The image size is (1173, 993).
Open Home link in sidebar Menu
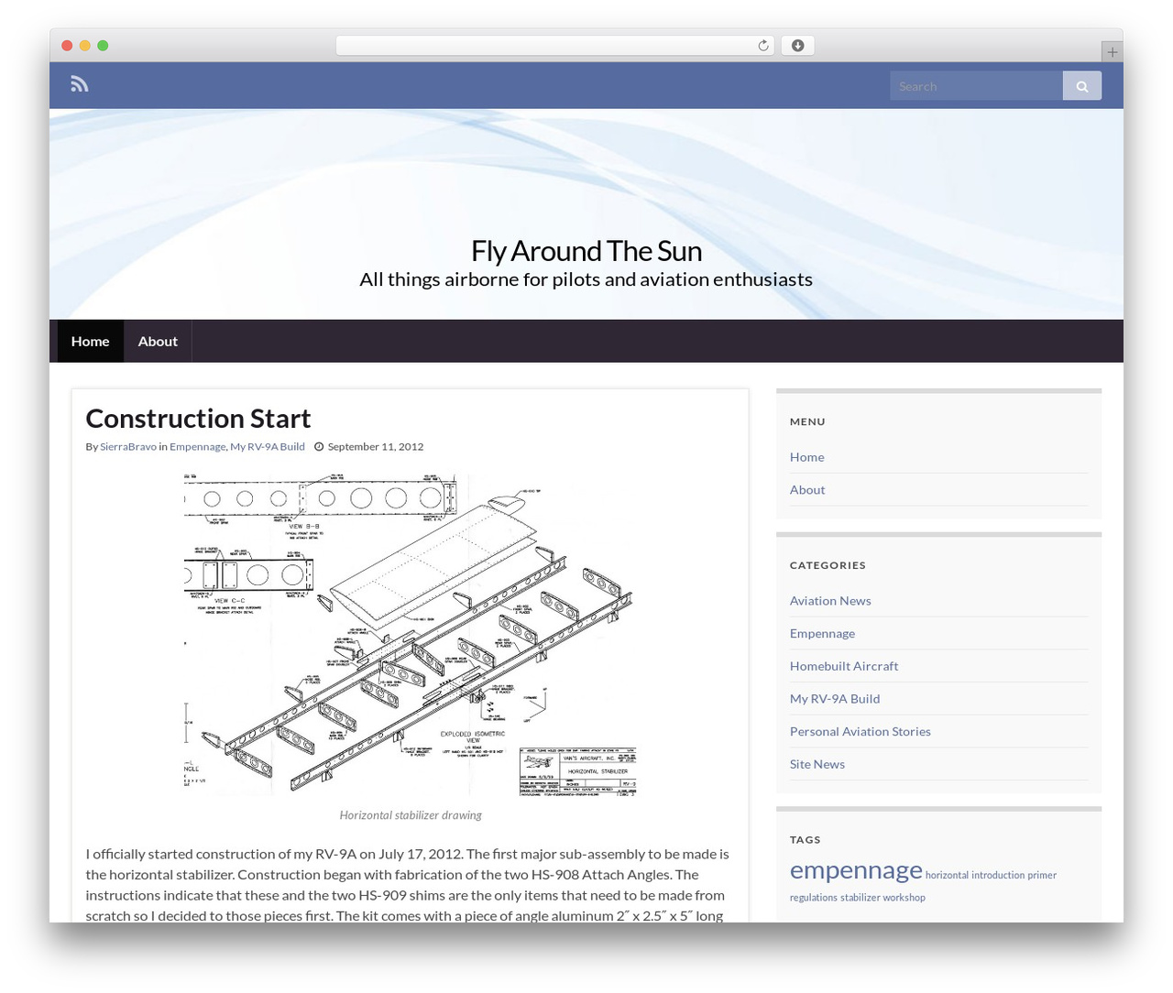(806, 457)
